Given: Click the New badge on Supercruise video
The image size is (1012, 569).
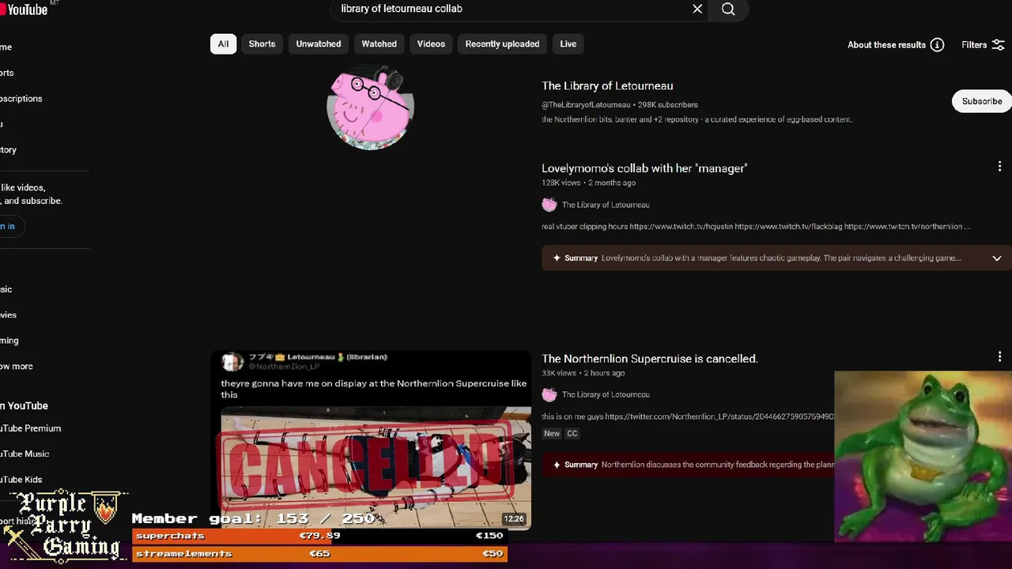Looking at the screenshot, I should tap(552, 433).
